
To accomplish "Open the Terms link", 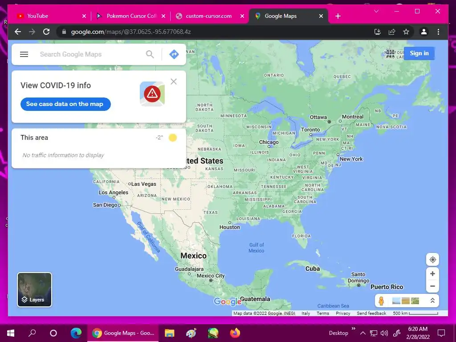I will (x=323, y=313).
